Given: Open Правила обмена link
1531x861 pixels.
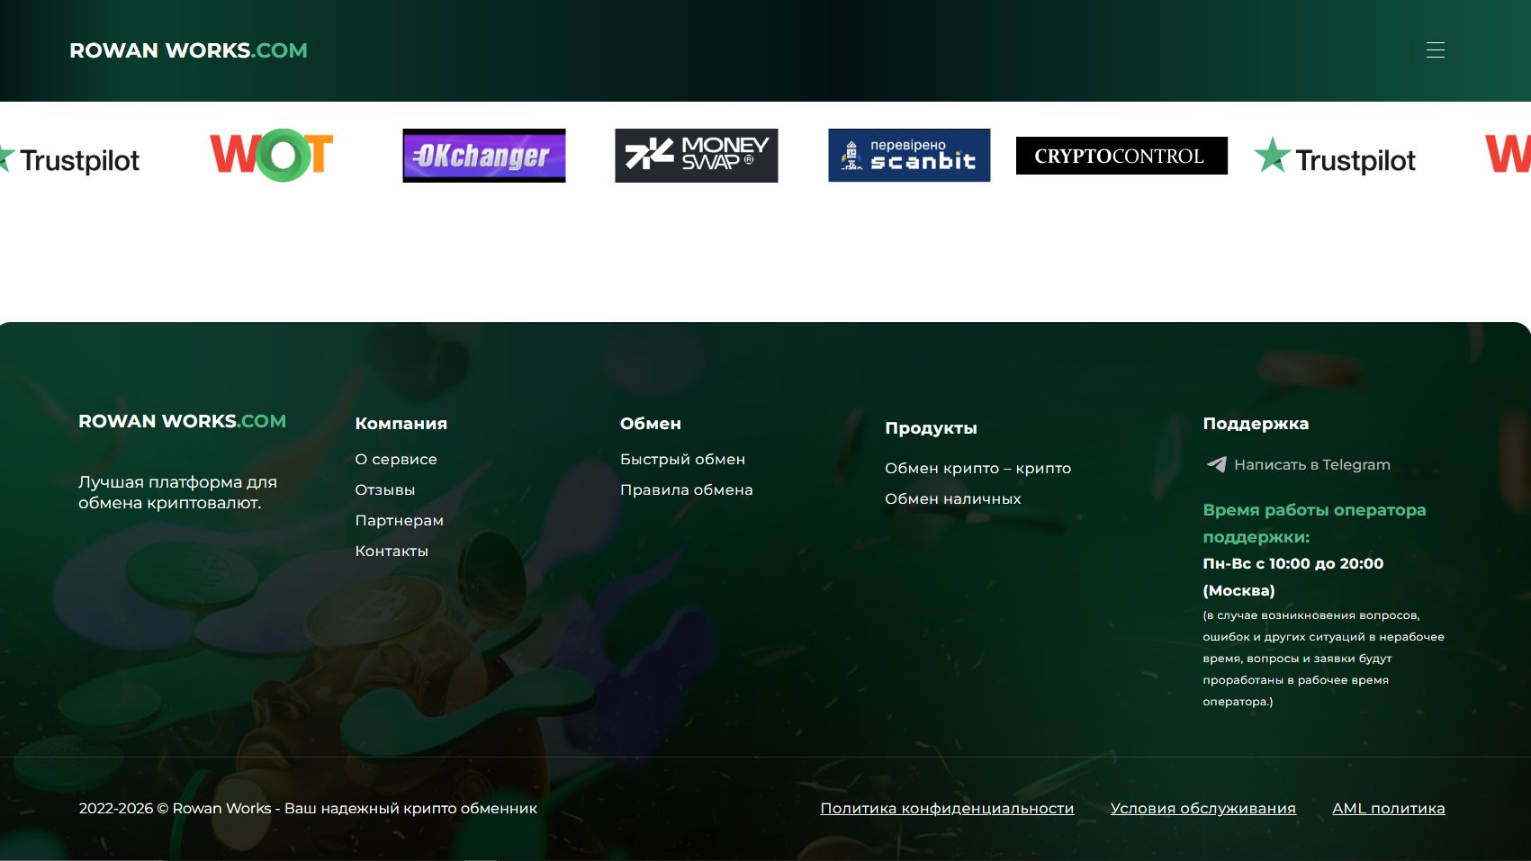Looking at the screenshot, I should pos(686,489).
